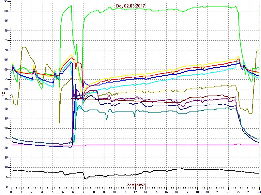
Task: Click hour 20 on the time axis
Action: 218,192
